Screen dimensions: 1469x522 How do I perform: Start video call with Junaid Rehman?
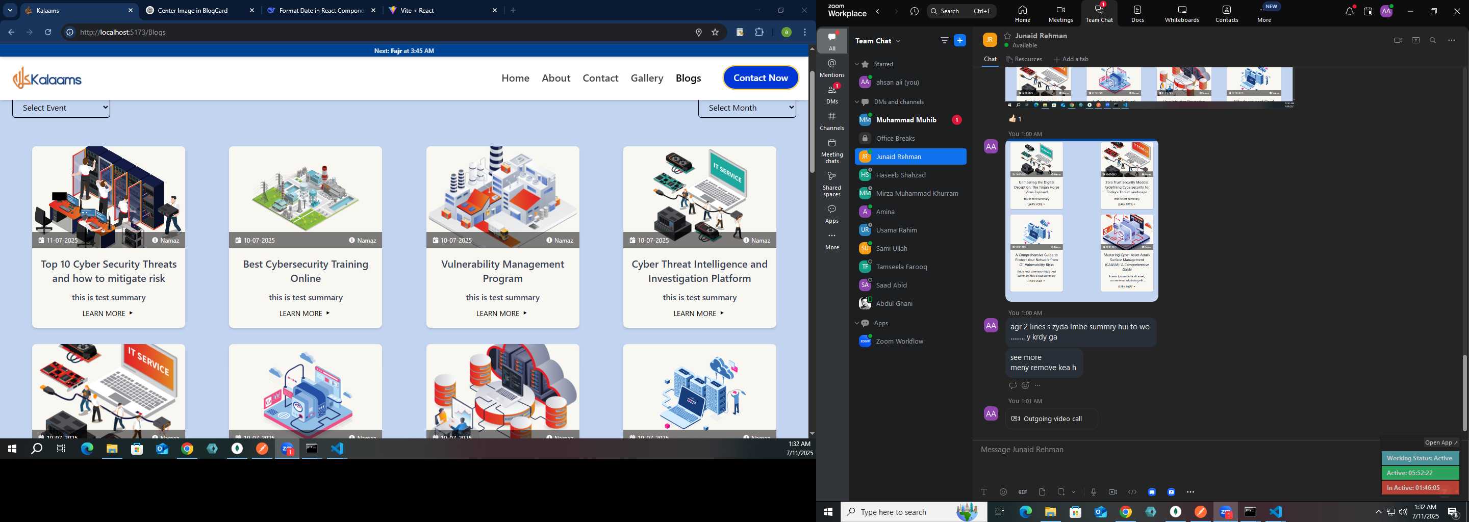point(1398,40)
